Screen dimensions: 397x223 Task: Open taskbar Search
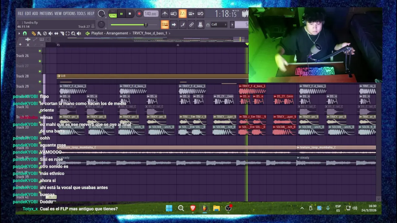pos(181,208)
